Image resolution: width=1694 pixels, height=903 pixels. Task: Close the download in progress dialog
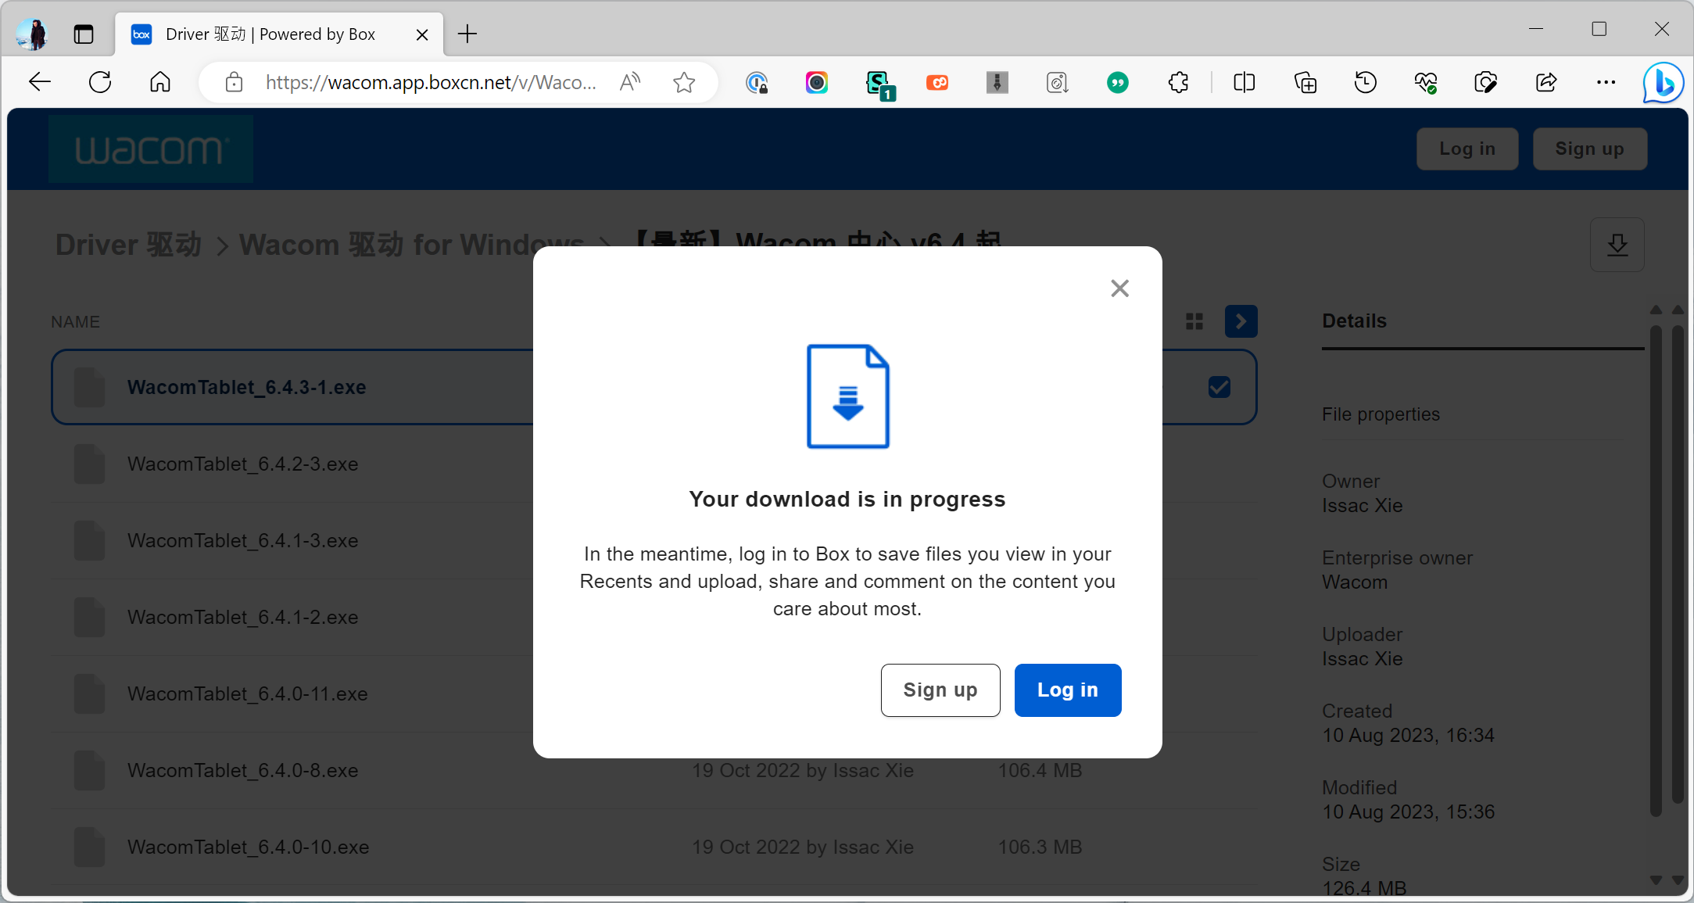click(1119, 288)
